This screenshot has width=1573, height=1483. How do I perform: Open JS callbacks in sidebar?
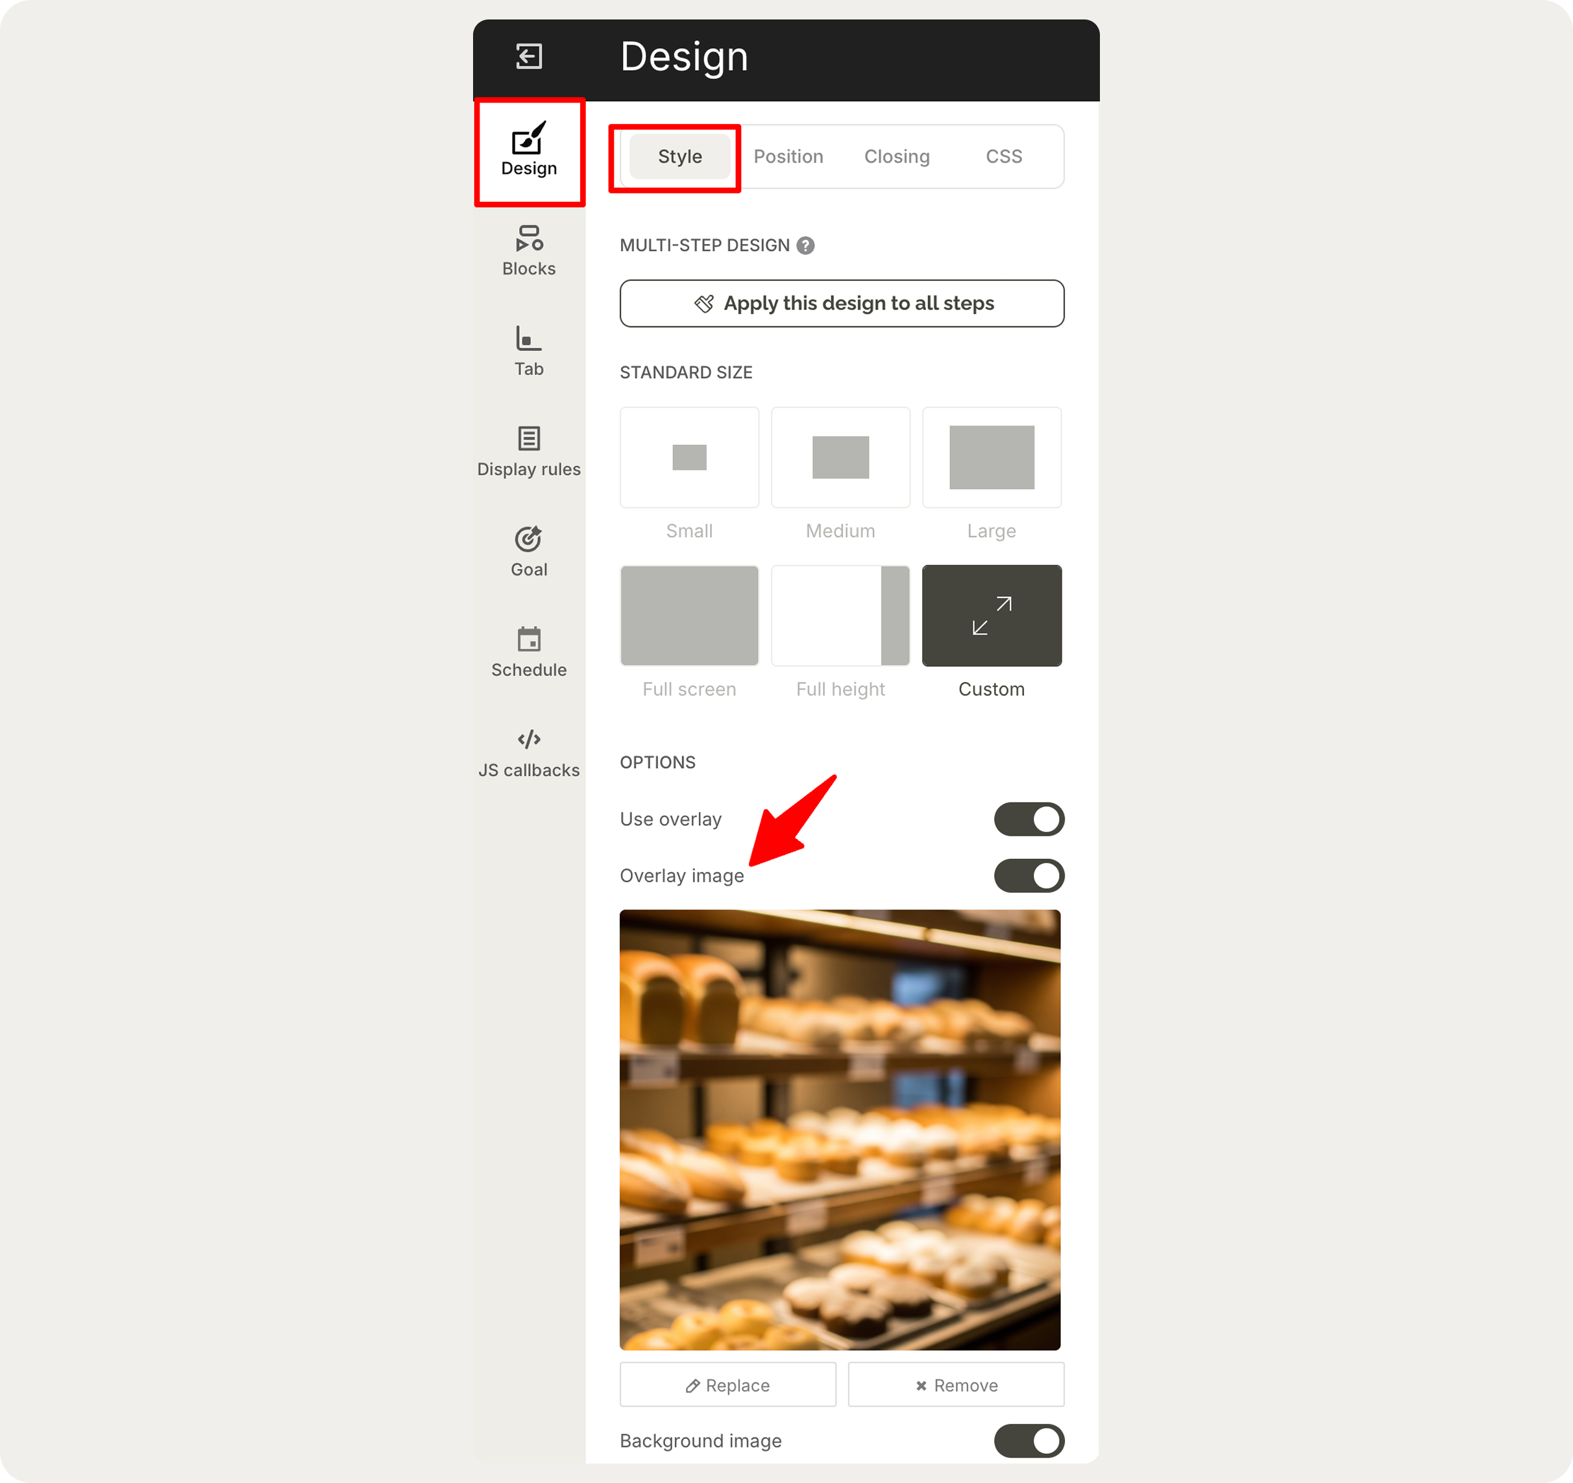pos(529,753)
